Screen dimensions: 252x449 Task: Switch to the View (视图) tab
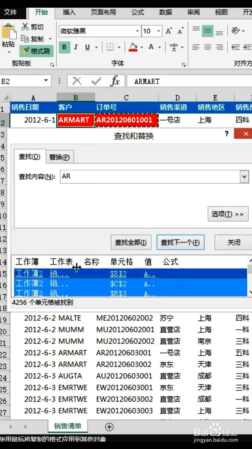[221, 12]
